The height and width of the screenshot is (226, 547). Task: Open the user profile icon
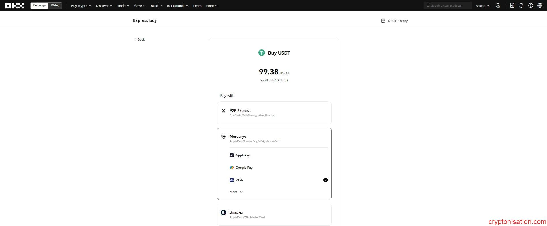tap(498, 5)
